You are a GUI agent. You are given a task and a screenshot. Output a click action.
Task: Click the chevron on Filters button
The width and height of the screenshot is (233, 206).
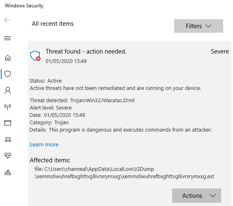[208, 26]
